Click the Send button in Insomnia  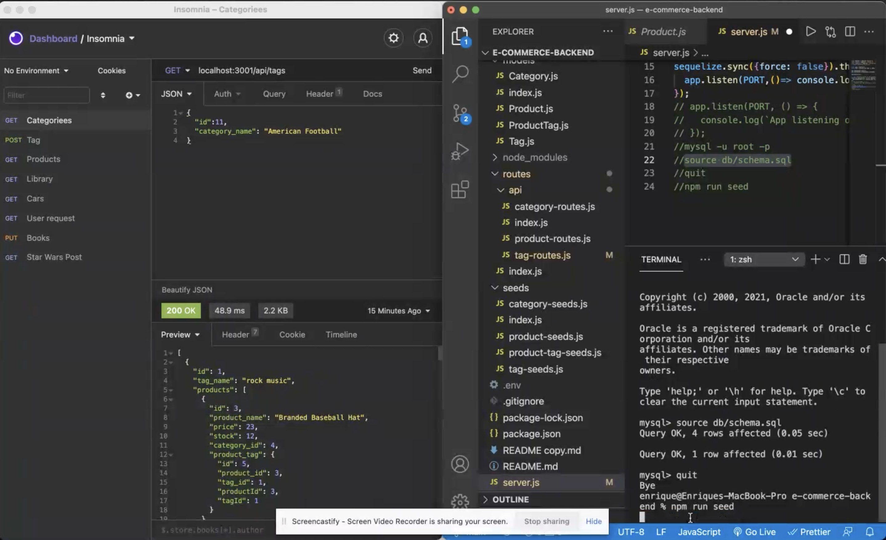point(421,71)
